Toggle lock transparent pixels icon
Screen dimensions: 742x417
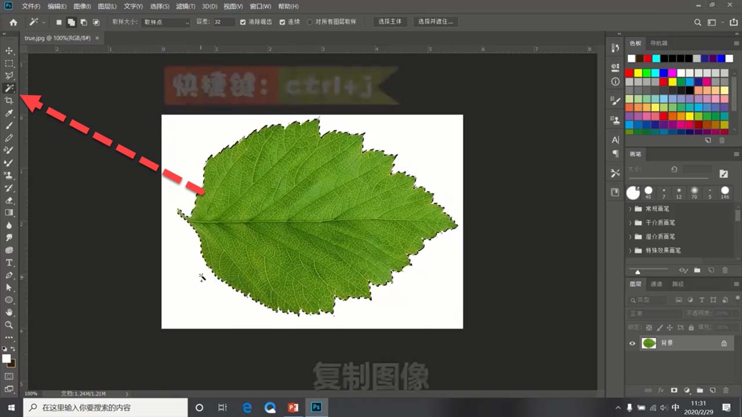[649, 328]
